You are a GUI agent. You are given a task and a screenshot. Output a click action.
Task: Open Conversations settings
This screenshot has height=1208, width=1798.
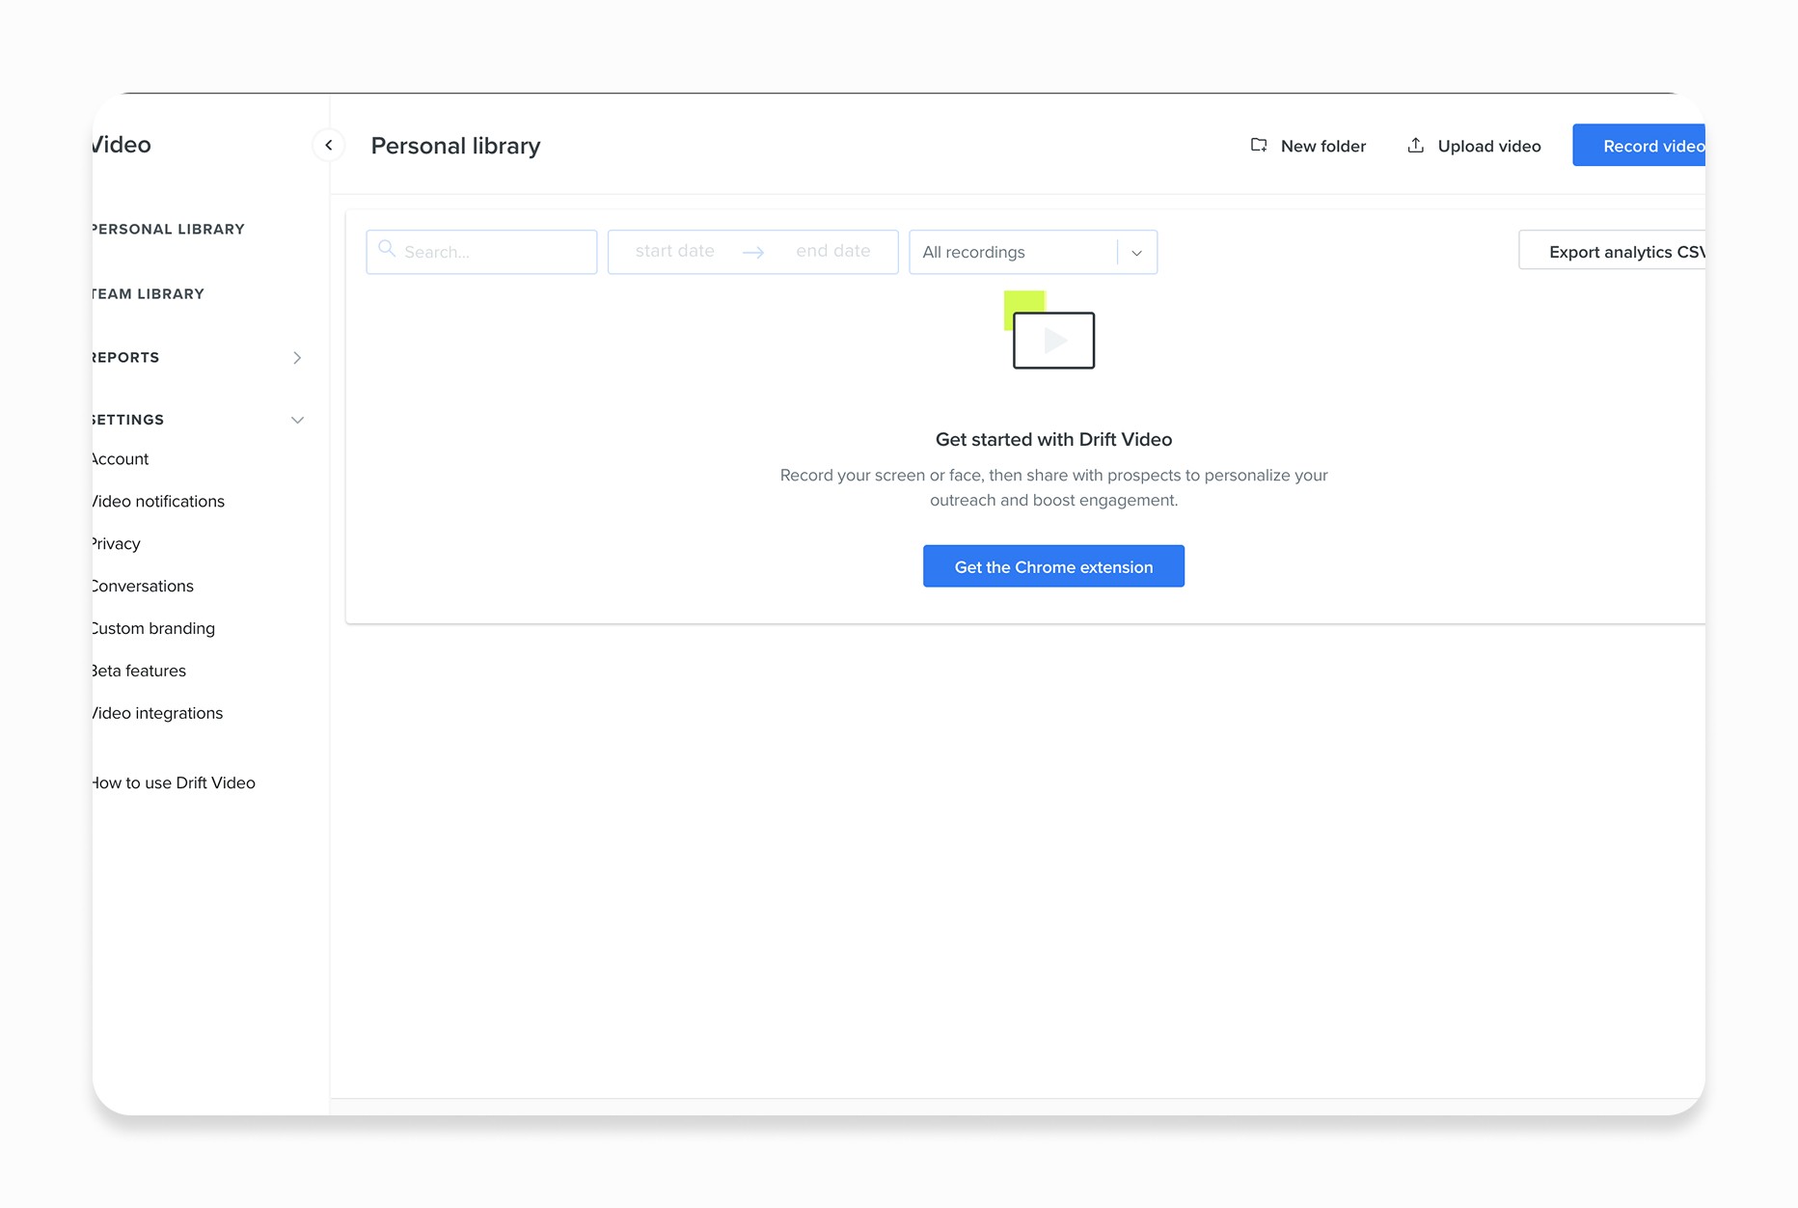(143, 587)
